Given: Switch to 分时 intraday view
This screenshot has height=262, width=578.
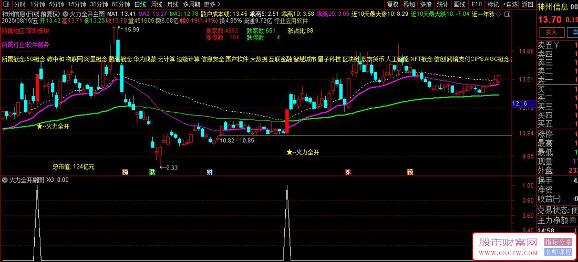Looking at the screenshot, I should click(20, 4).
